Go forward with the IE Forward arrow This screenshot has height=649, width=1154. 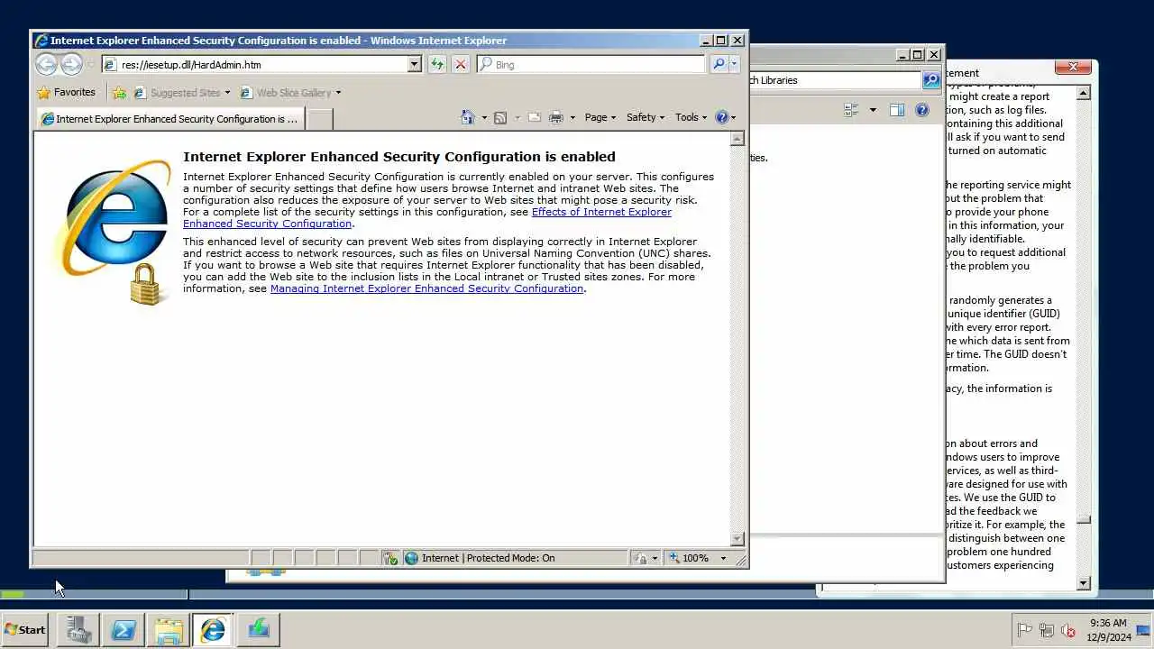[x=71, y=64]
